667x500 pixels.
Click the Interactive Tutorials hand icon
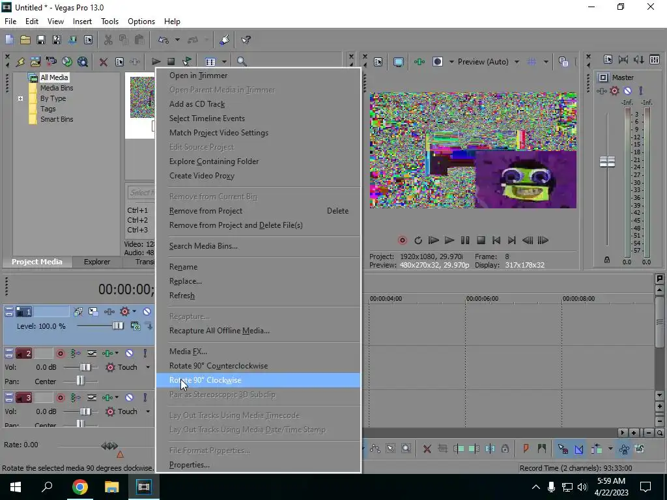[x=225, y=40]
